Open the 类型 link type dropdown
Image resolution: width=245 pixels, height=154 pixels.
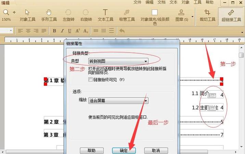(118, 61)
